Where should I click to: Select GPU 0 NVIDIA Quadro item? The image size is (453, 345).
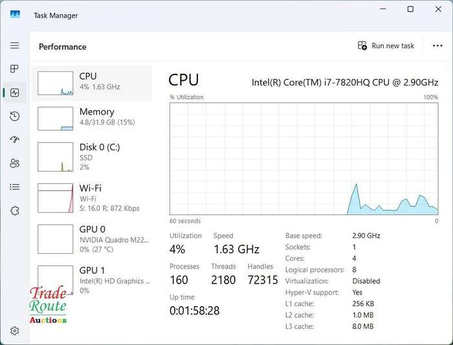click(91, 239)
